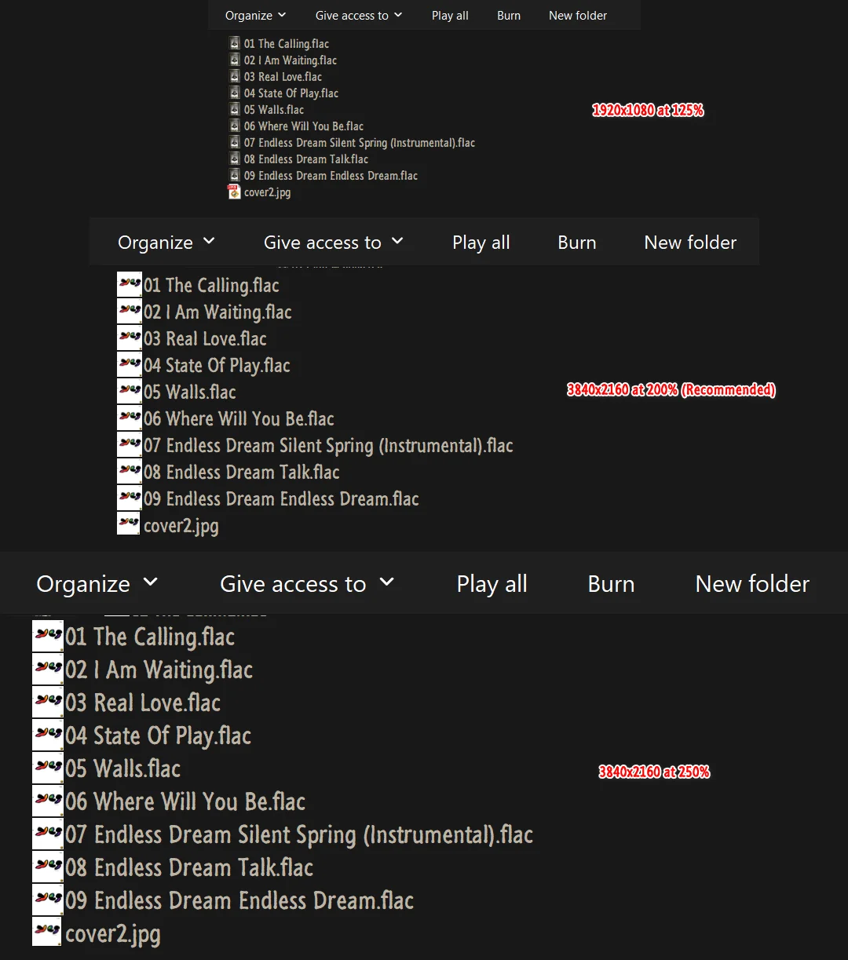The height and width of the screenshot is (960, 848).
Task: Click the icon beside 06 Where Will You Be.flac in the 200% panel
Action: coord(130,418)
